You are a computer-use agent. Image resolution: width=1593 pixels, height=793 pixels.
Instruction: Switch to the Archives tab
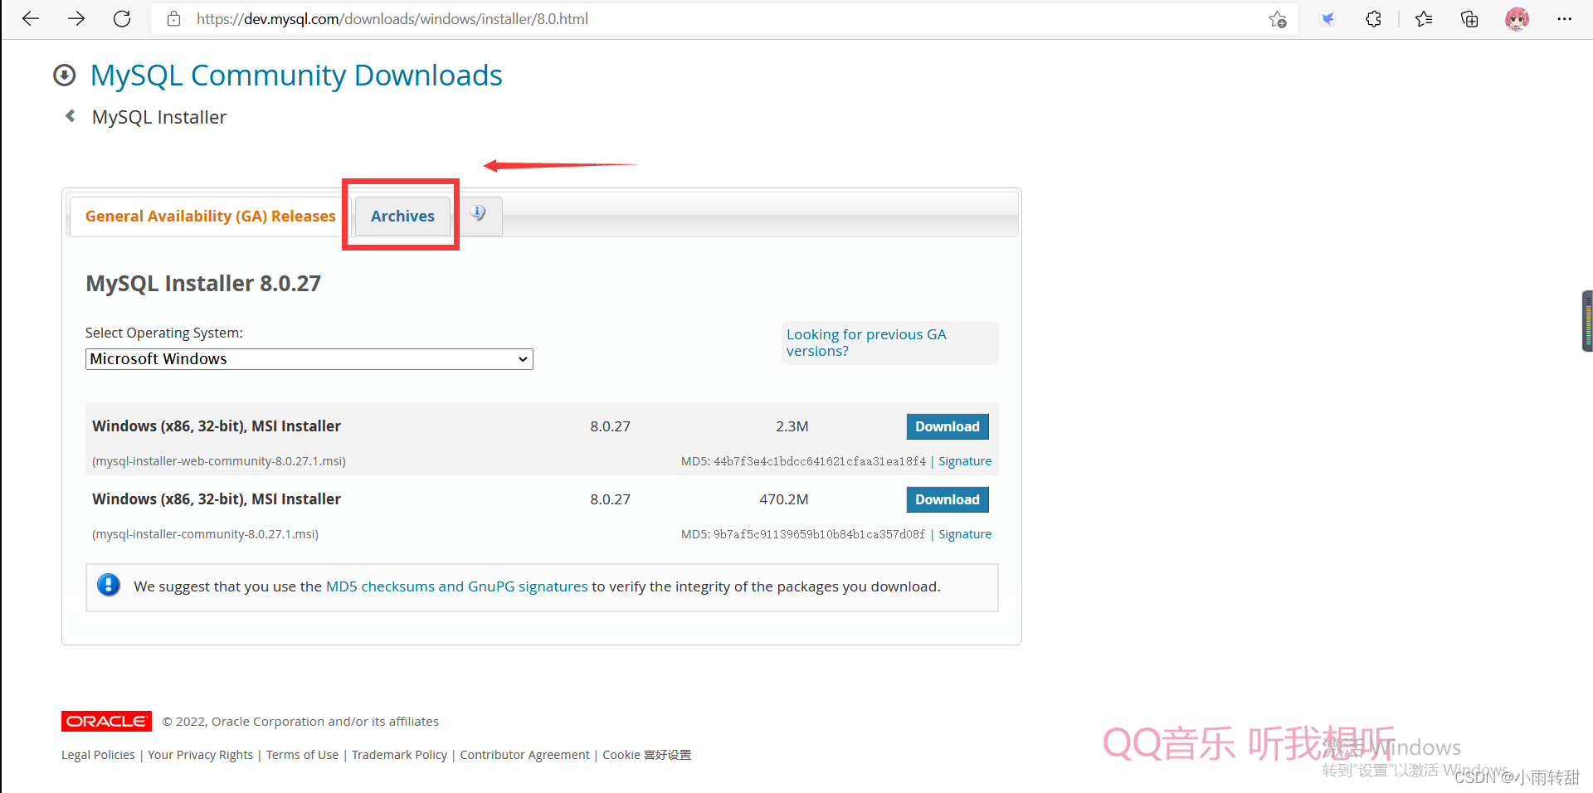tap(402, 216)
